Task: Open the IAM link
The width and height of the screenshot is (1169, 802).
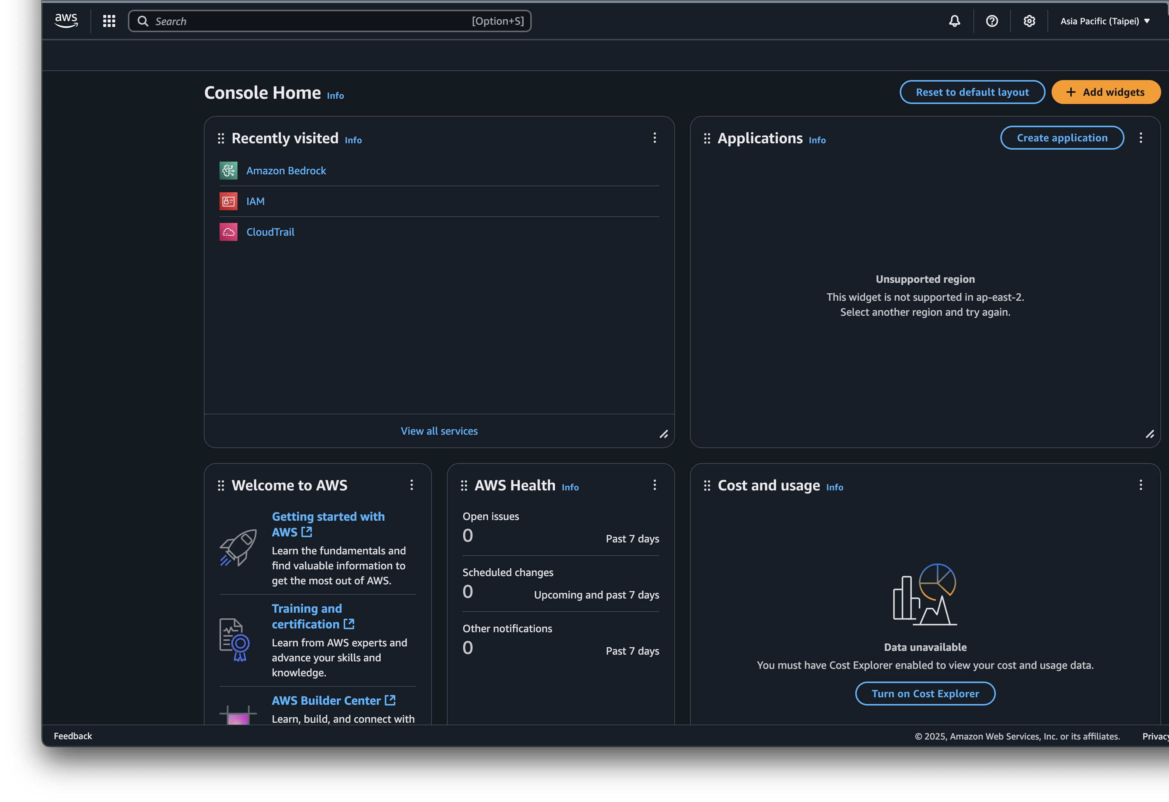Action: pyautogui.click(x=255, y=201)
